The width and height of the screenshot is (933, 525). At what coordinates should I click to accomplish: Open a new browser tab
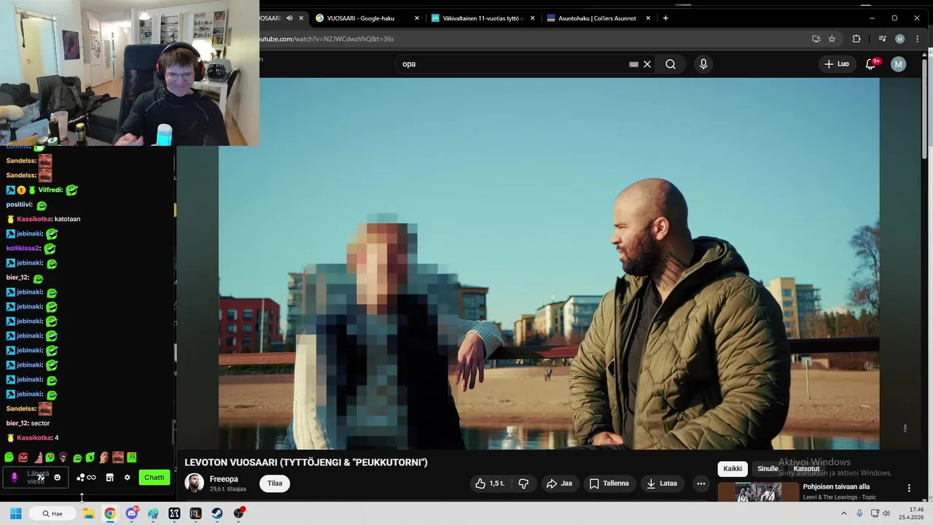click(665, 18)
